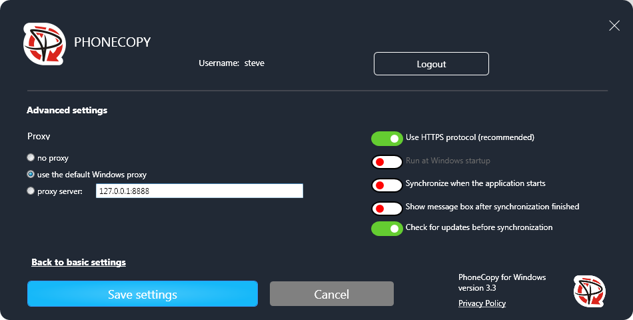Log out of the steve account
Image resolution: width=633 pixels, height=320 pixels.
[431, 64]
